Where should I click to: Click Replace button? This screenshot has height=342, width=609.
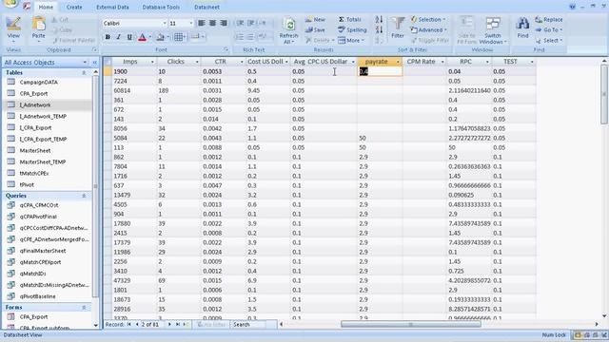[x=549, y=19]
